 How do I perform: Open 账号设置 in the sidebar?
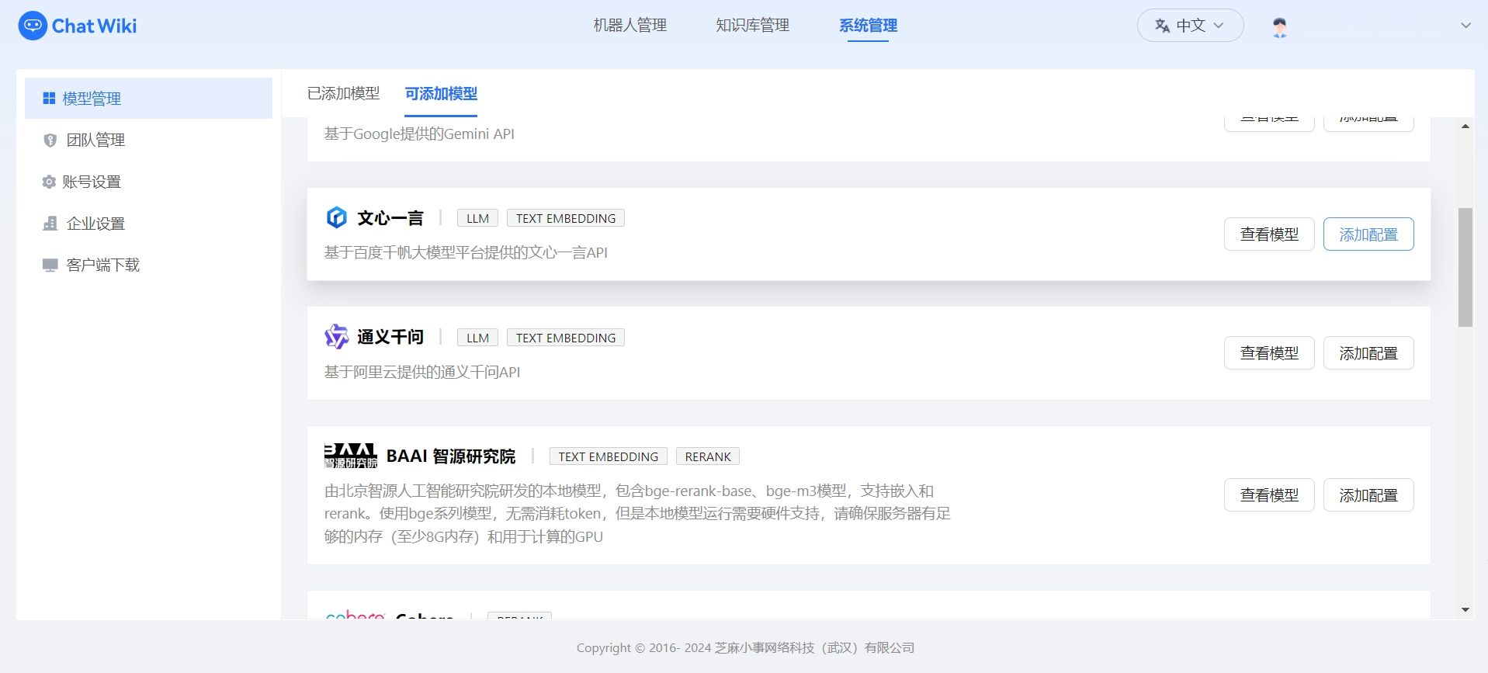(148, 182)
